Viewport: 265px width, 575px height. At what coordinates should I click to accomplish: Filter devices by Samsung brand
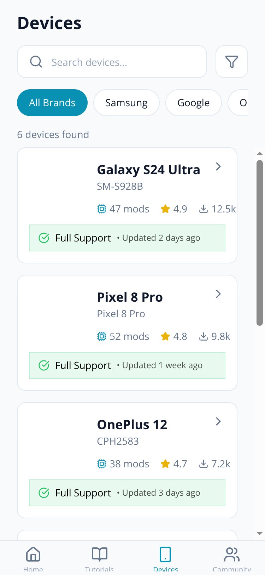[x=126, y=103]
